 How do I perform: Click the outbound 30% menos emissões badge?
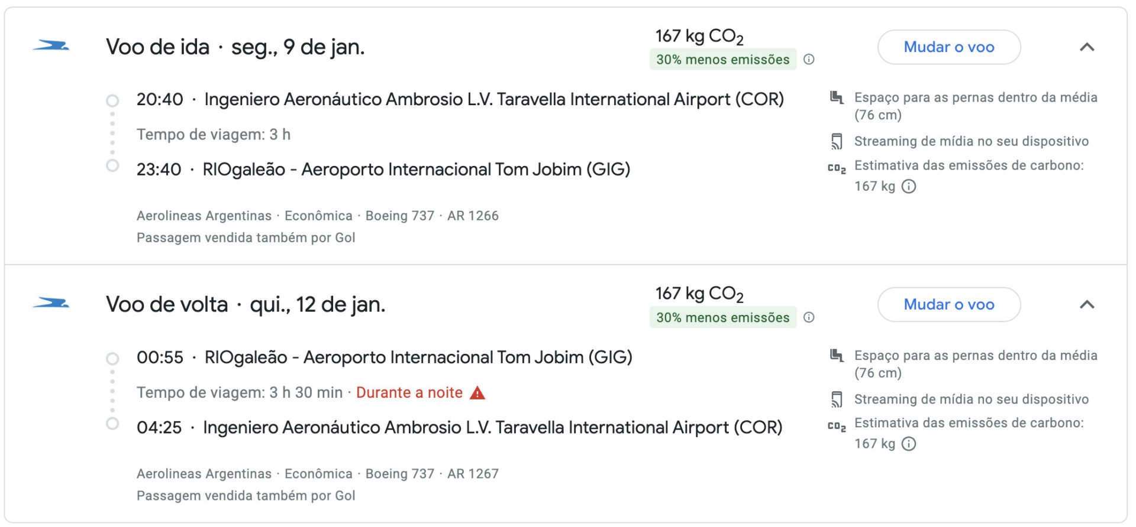(x=723, y=60)
